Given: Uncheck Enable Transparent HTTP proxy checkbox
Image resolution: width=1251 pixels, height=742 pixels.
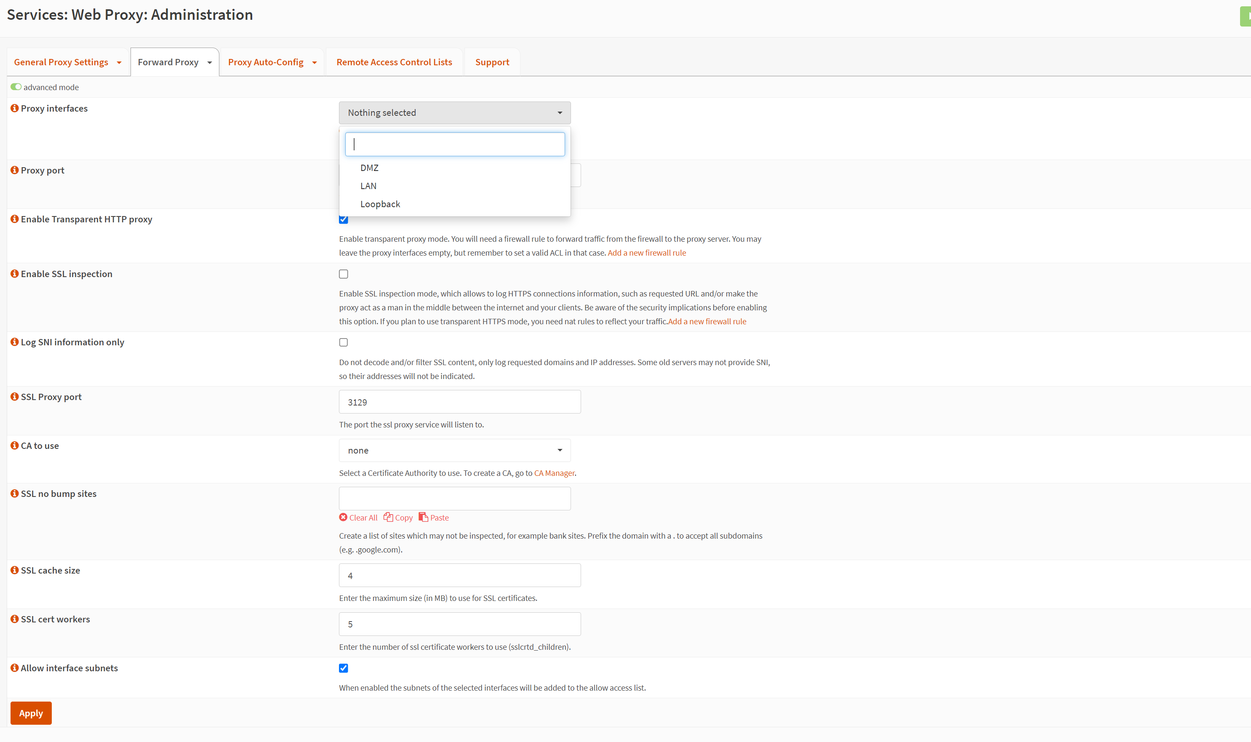Looking at the screenshot, I should [x=343, y=219].
